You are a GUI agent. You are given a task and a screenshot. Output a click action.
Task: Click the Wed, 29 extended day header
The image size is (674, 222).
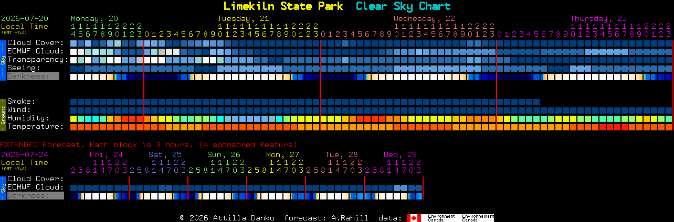click(x=400, y=154)
